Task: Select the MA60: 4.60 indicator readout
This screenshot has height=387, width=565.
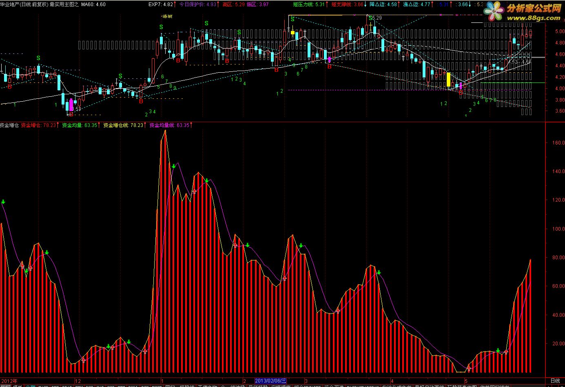Action: pyautogui.click(x=93, y=4)
